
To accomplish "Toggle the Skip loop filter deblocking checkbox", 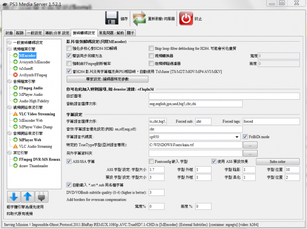I will point(151,48).
